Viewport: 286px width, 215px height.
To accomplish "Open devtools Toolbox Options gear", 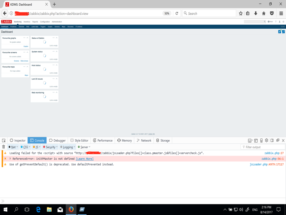I will pos(266,140).
